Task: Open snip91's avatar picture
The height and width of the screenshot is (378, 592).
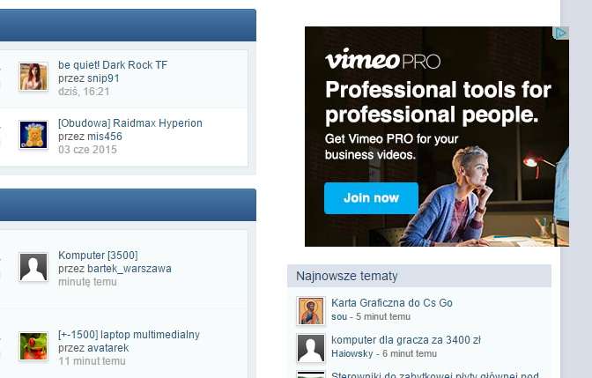Action: point(33,78)
